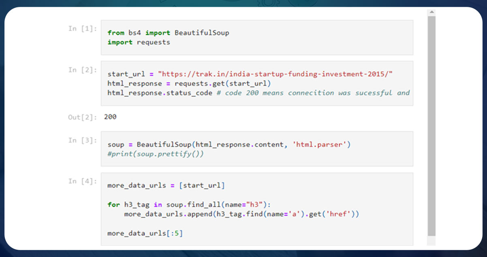Click the In [2]: prompt label

[x=82, y=70]
